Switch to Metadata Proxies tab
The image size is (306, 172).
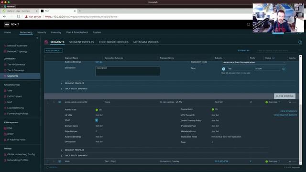(x=146, y=42)
